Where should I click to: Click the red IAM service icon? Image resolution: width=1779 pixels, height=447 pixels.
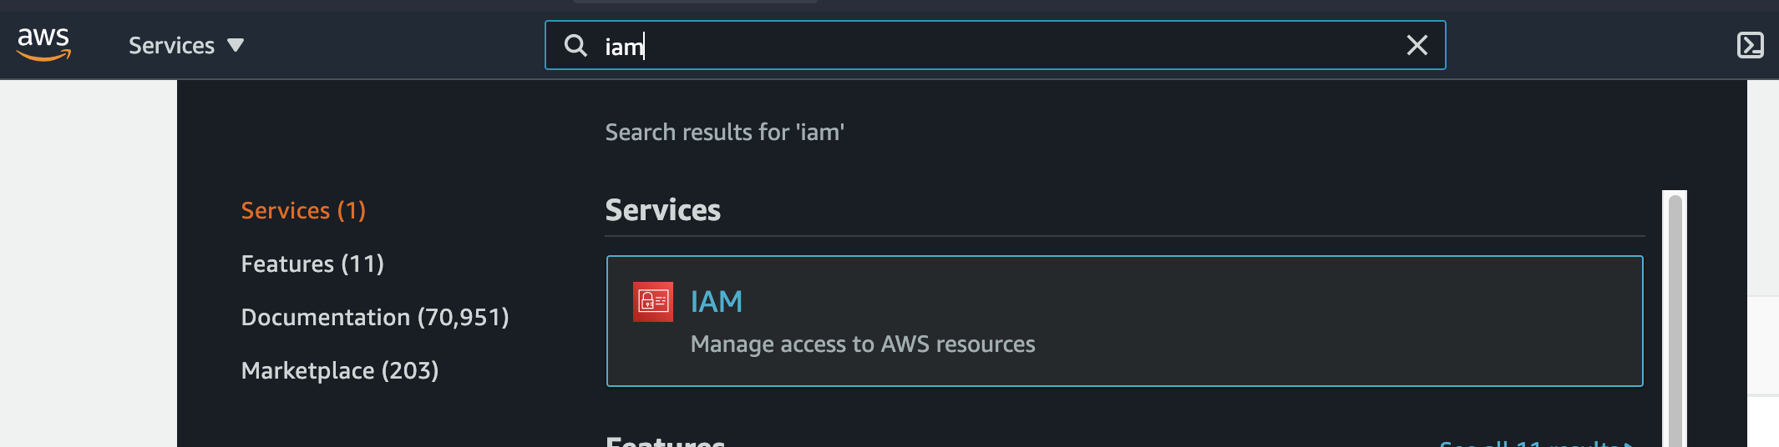click(653, 302)
